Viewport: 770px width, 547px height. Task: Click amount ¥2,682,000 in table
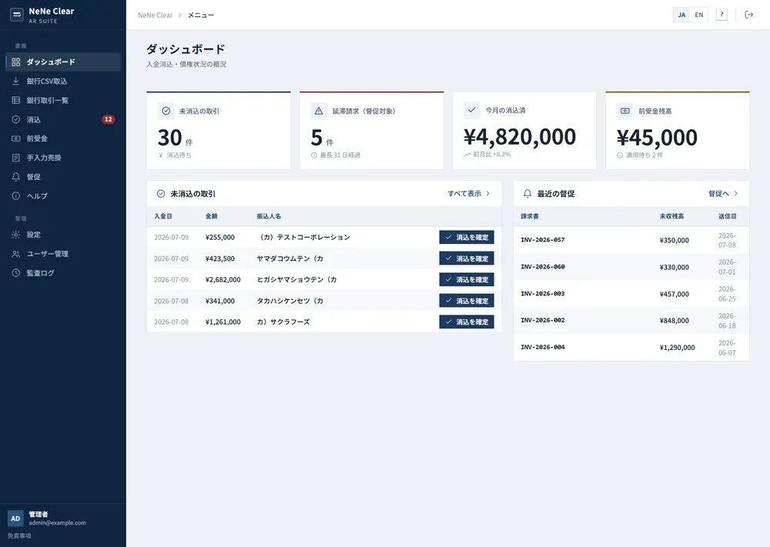pyautogui.click(x=223, y=279)
